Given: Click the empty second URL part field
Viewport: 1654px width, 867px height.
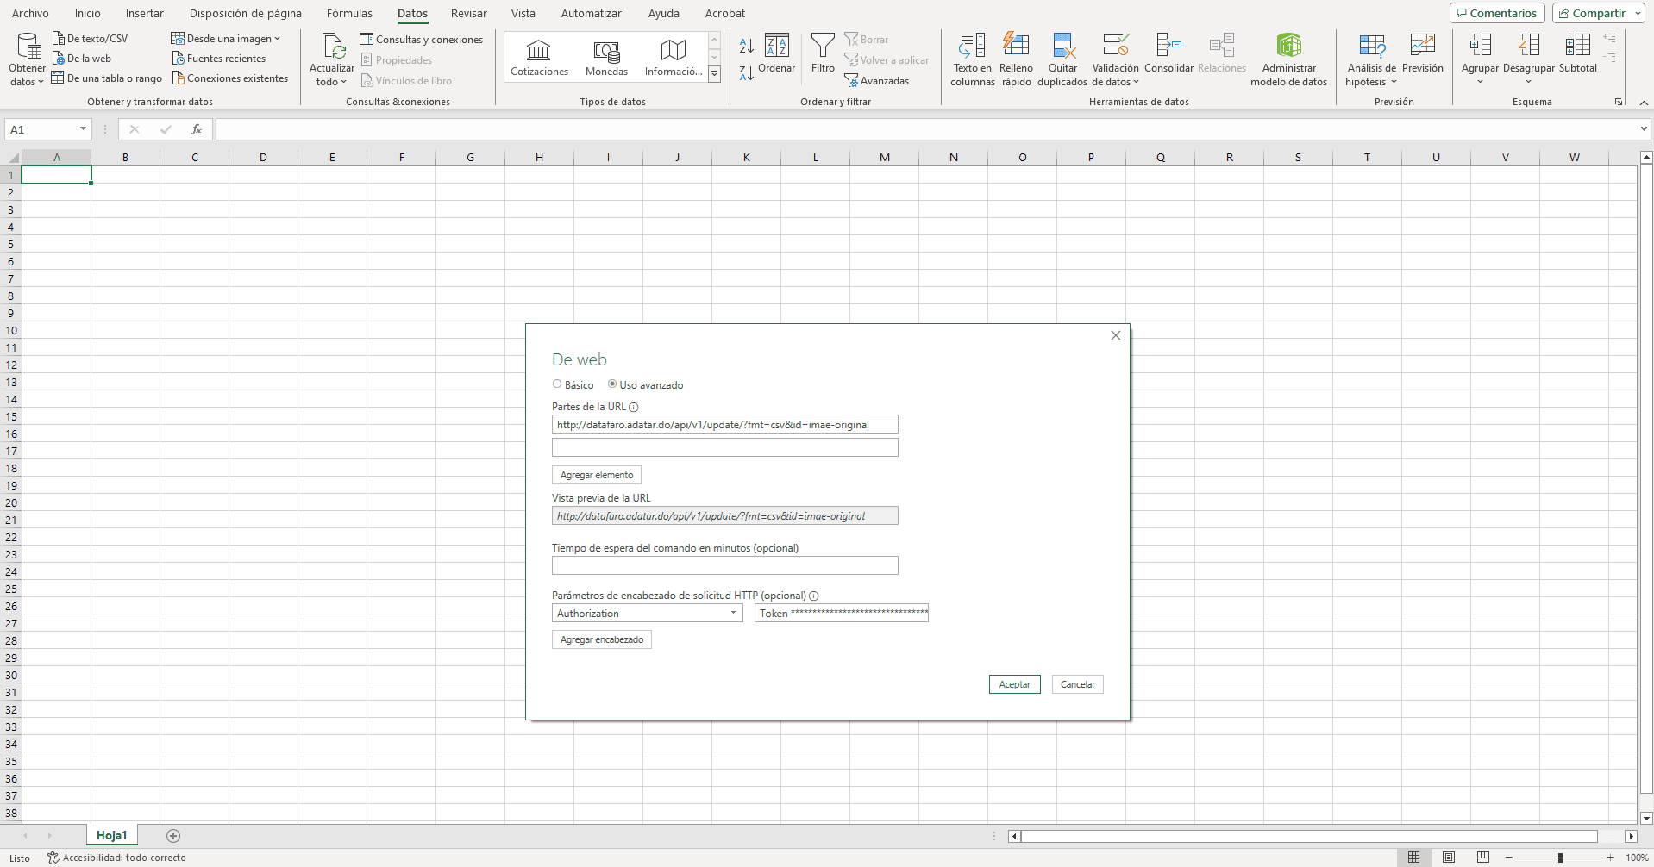Looking at the screenshot, I should (725, 447).
